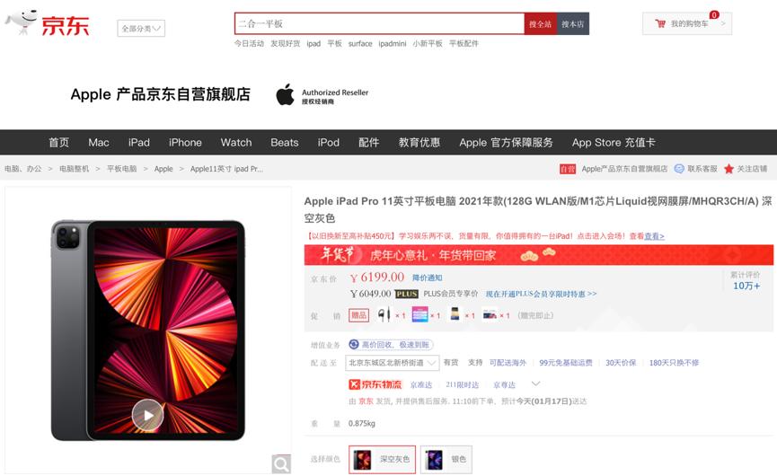Open the iPod nav tab

point(329,142)
